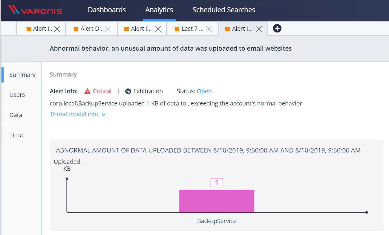Screen dimensions: 389x235
Task: Select the Analytics tab
Action: (159, 10)
